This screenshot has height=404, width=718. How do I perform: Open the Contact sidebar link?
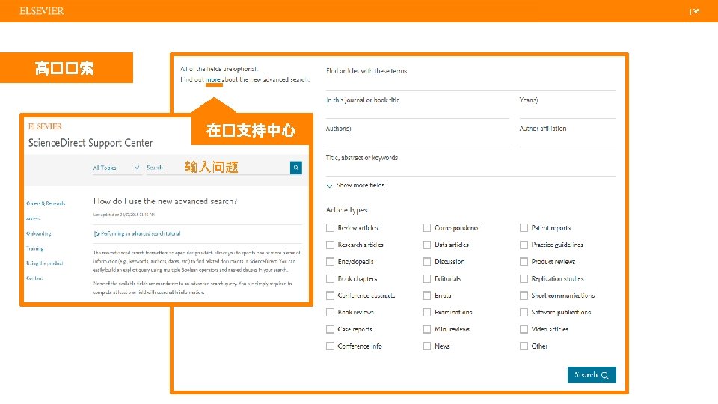pyautogui.click(x=34, y=278)
